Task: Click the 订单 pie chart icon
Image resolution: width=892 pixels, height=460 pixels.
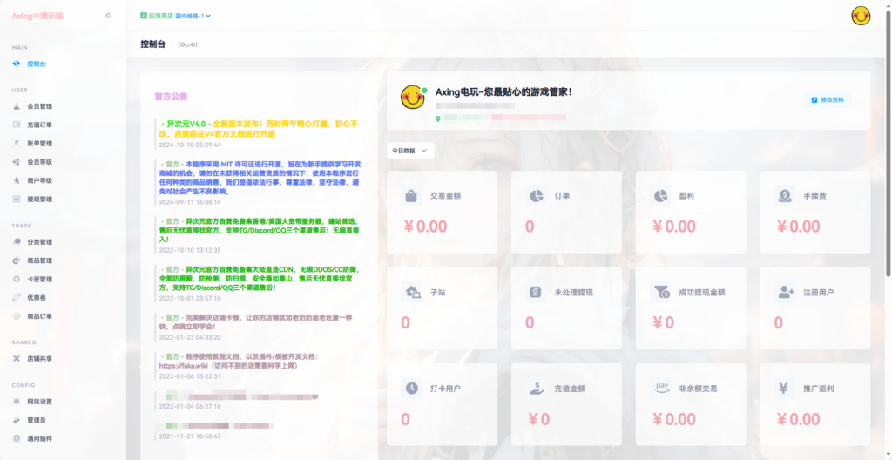Action: (x=536, y=196)
